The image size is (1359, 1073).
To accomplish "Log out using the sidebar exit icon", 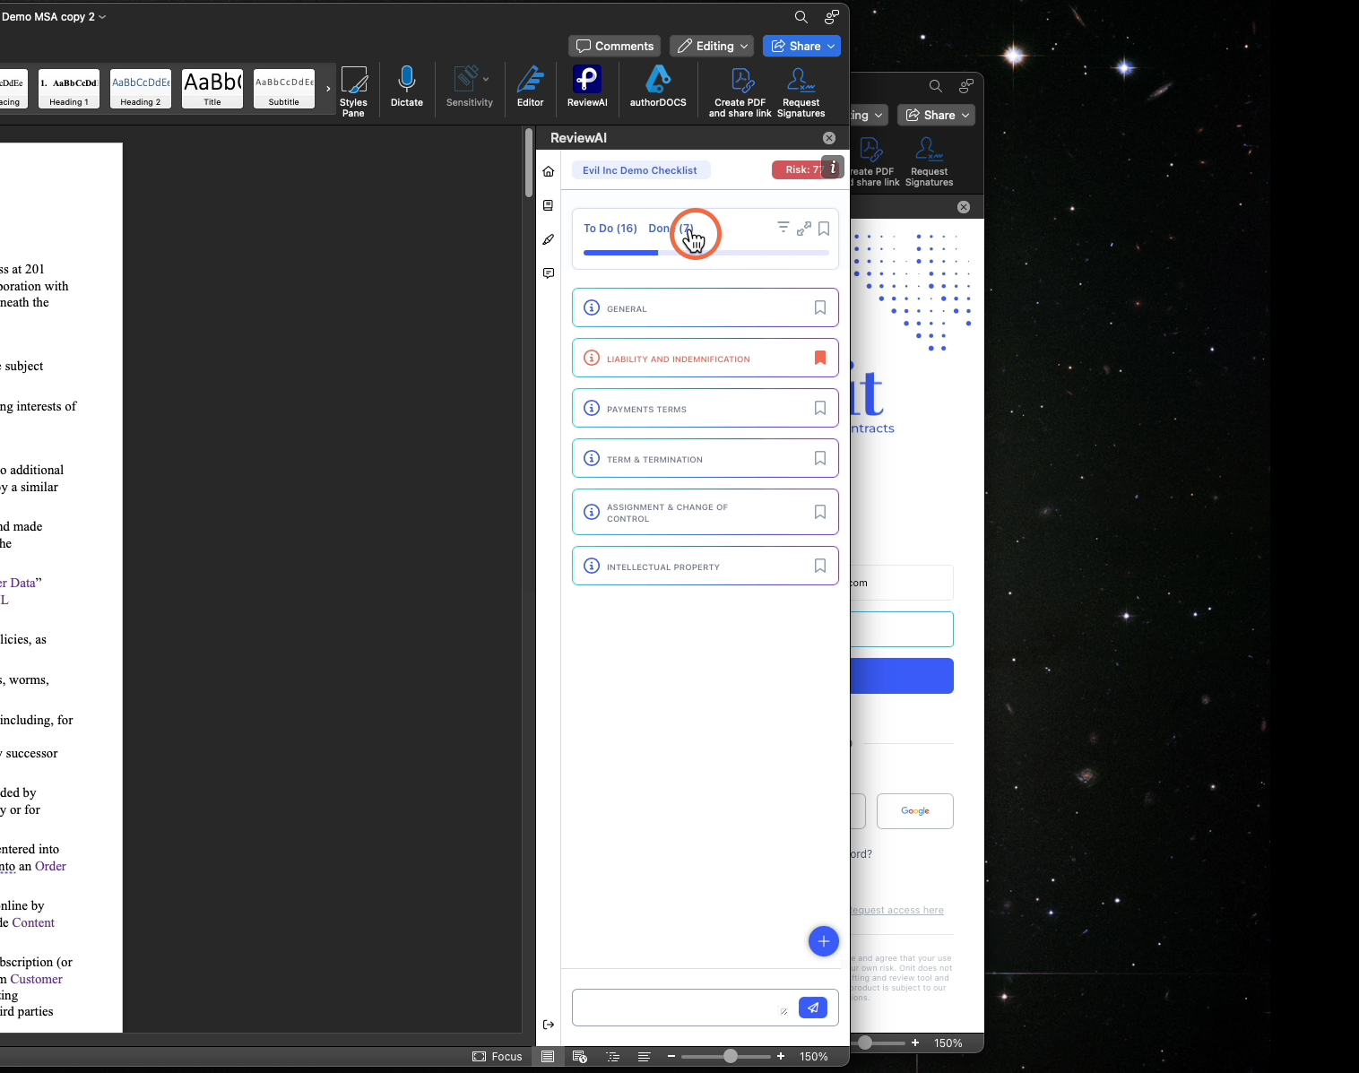I will coord(549,1025).
